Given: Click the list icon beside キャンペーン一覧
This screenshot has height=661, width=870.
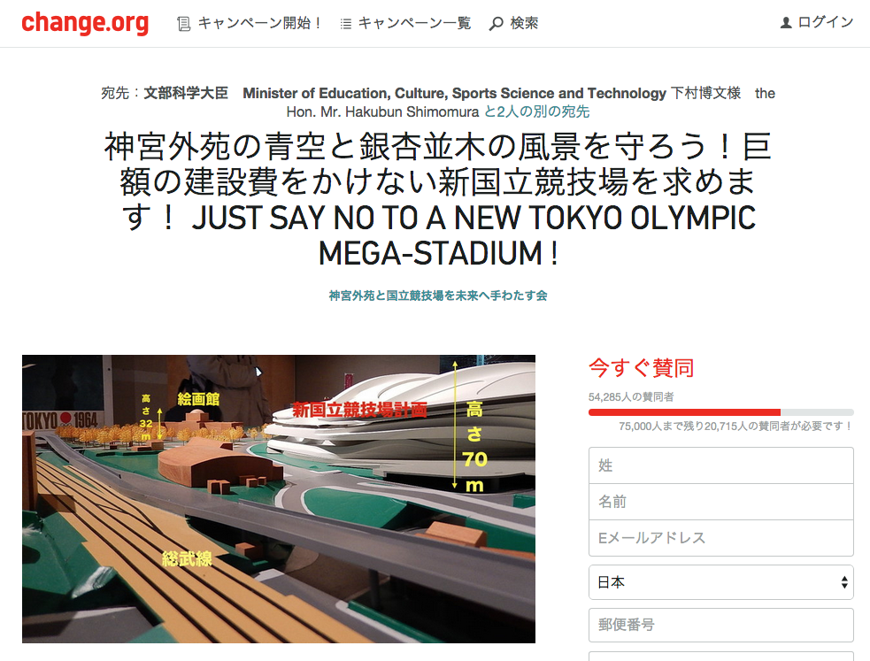Looking at the screenshot, I should point(345,24).
